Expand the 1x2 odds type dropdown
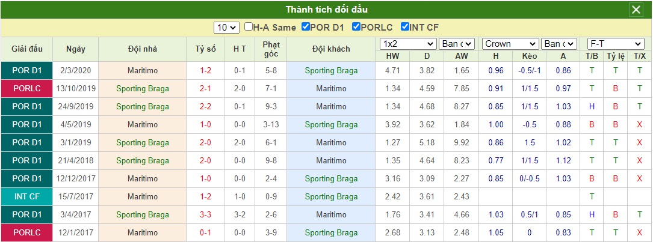Screen dimensions: 653x242 tap(408, 44)
